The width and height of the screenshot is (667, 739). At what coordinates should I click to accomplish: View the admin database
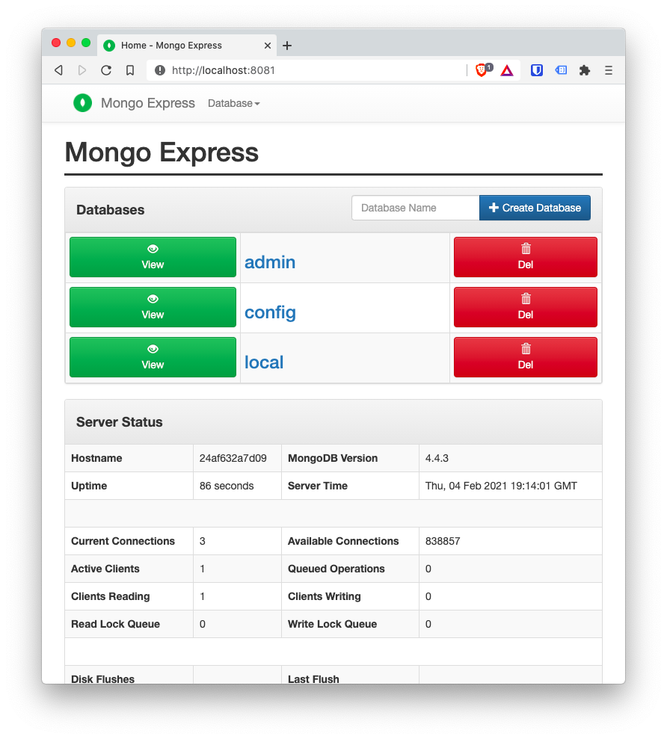[153, 257]
